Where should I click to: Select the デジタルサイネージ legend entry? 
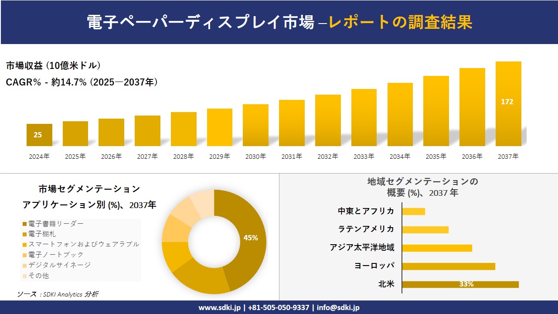pyautogui.click(x=57, y=265)
